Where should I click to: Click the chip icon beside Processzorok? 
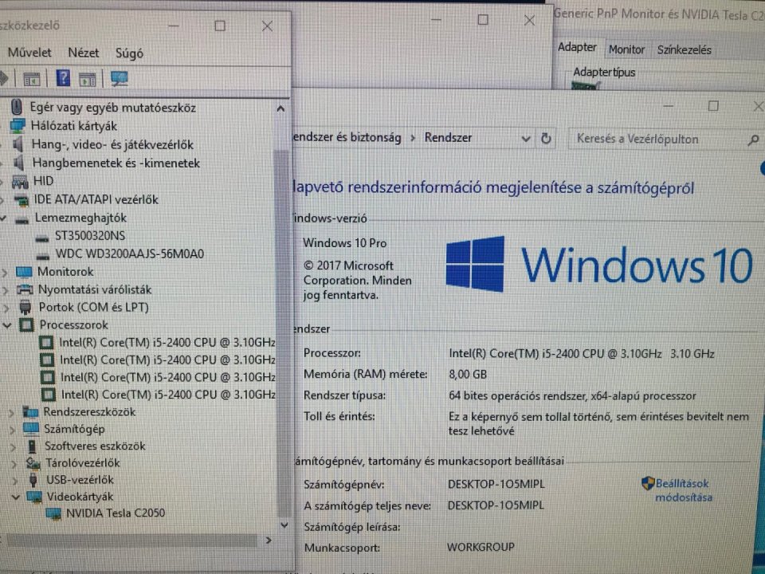(26, 324)
